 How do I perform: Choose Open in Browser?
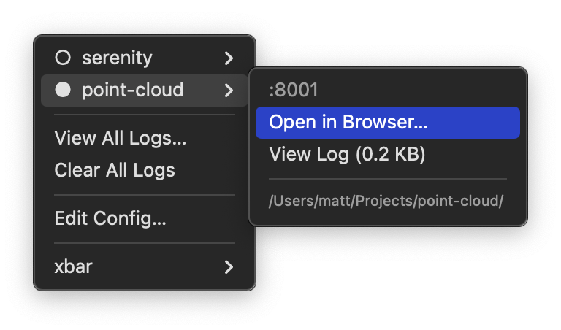[348, 123]
